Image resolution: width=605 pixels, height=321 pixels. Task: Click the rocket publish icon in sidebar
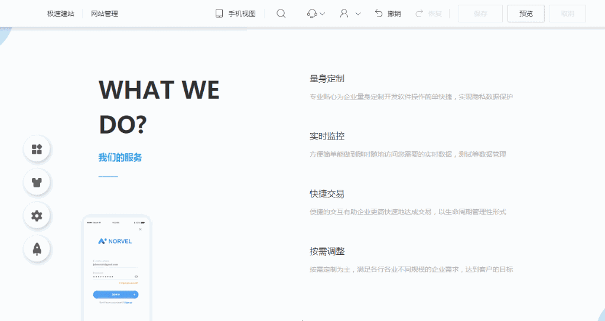(x=37, y=249)
